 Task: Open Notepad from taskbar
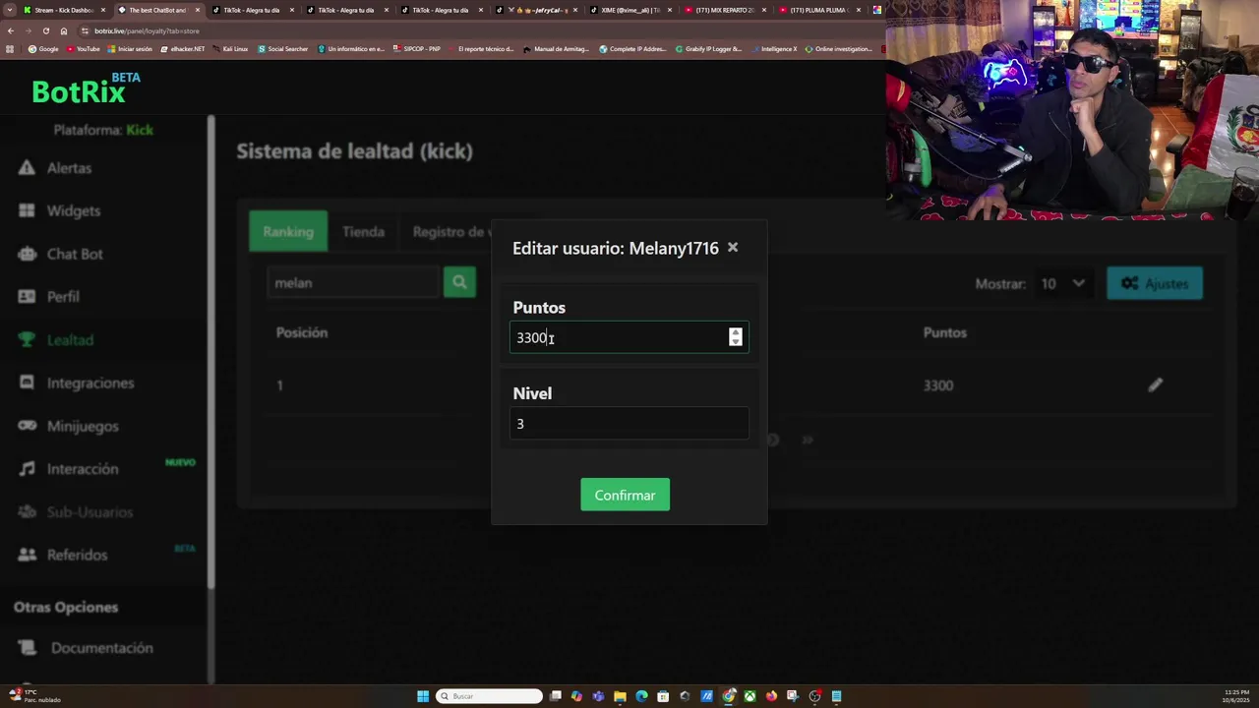coord(836,696)
